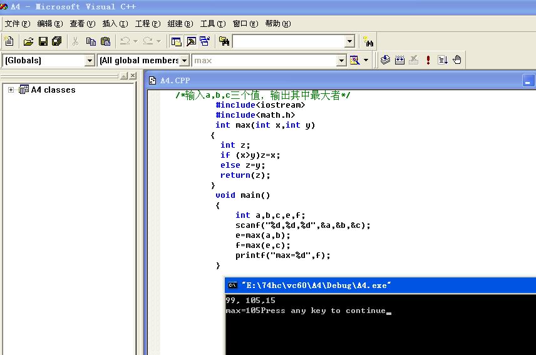Execute program red exclamation icon
Screen dimensions: 536x355
click(x=428, y=60)
